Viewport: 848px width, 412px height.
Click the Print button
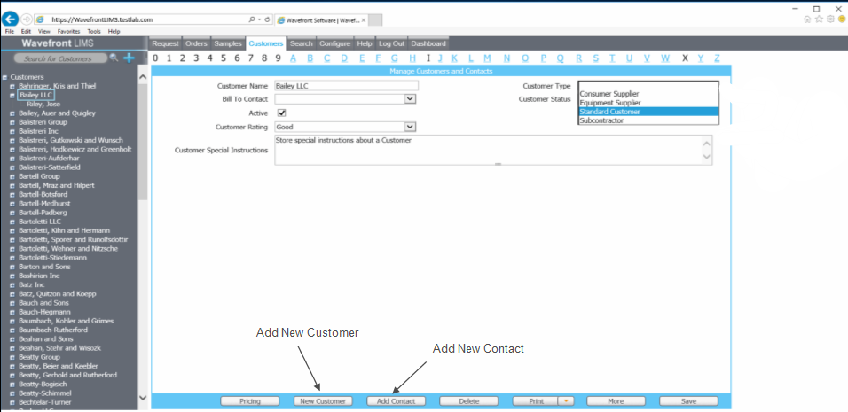point(536,401)
